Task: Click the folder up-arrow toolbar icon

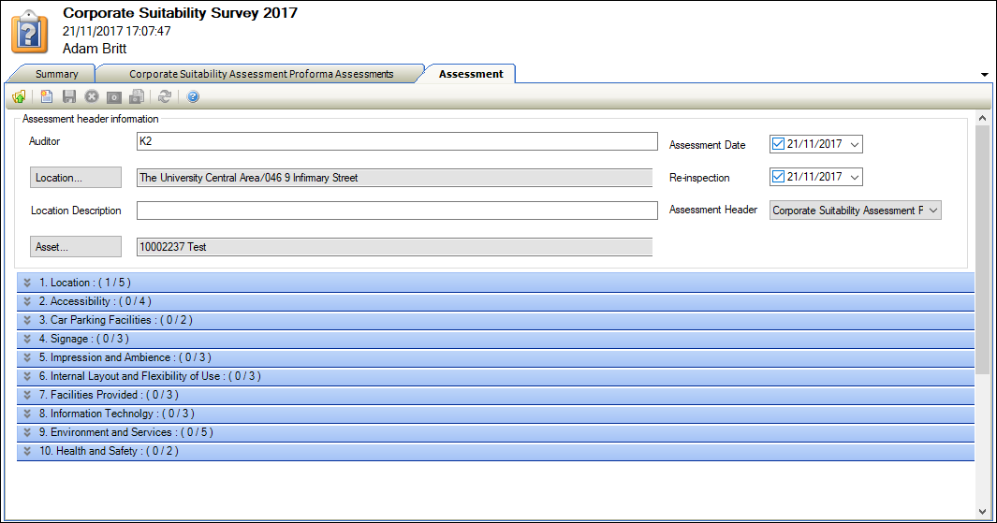Action: click(19, 96)
